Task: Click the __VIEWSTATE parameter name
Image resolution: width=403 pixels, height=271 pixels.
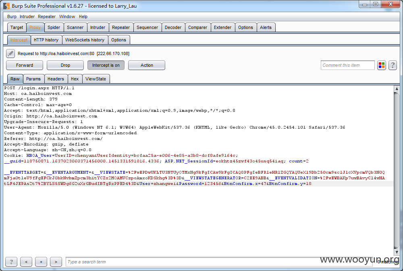Action: pyautogui.click(x=110, y=172)
